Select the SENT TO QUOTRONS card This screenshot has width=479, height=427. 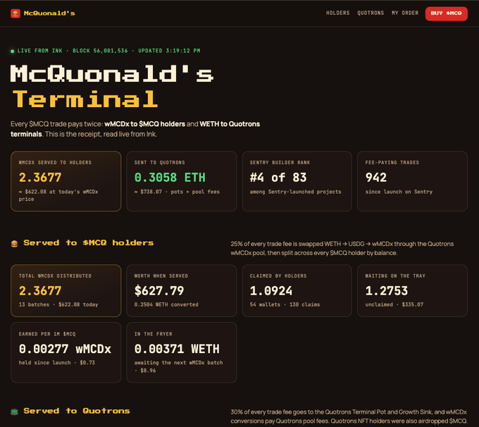coord(182,181)
